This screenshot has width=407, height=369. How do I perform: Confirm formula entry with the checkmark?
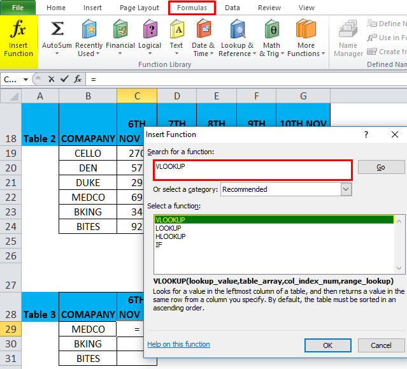coord(64,79)
